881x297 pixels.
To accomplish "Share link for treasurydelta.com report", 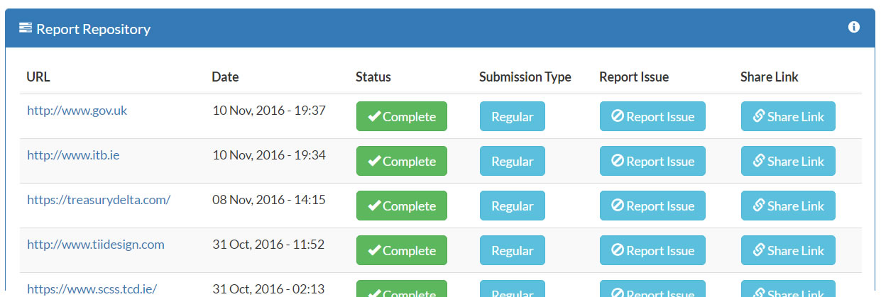I will (788, 206).
